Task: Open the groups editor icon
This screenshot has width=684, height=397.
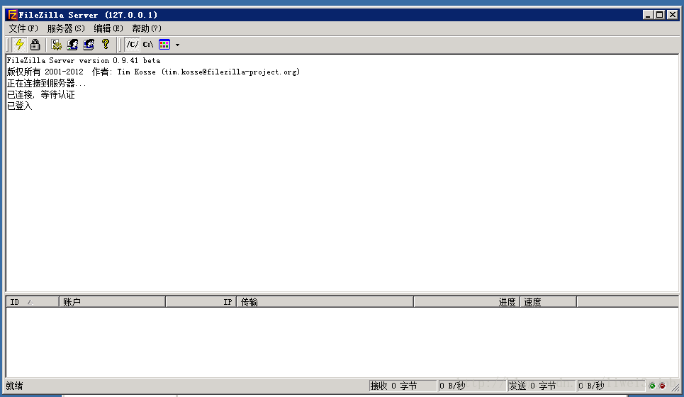Action: tap(89, 45)
